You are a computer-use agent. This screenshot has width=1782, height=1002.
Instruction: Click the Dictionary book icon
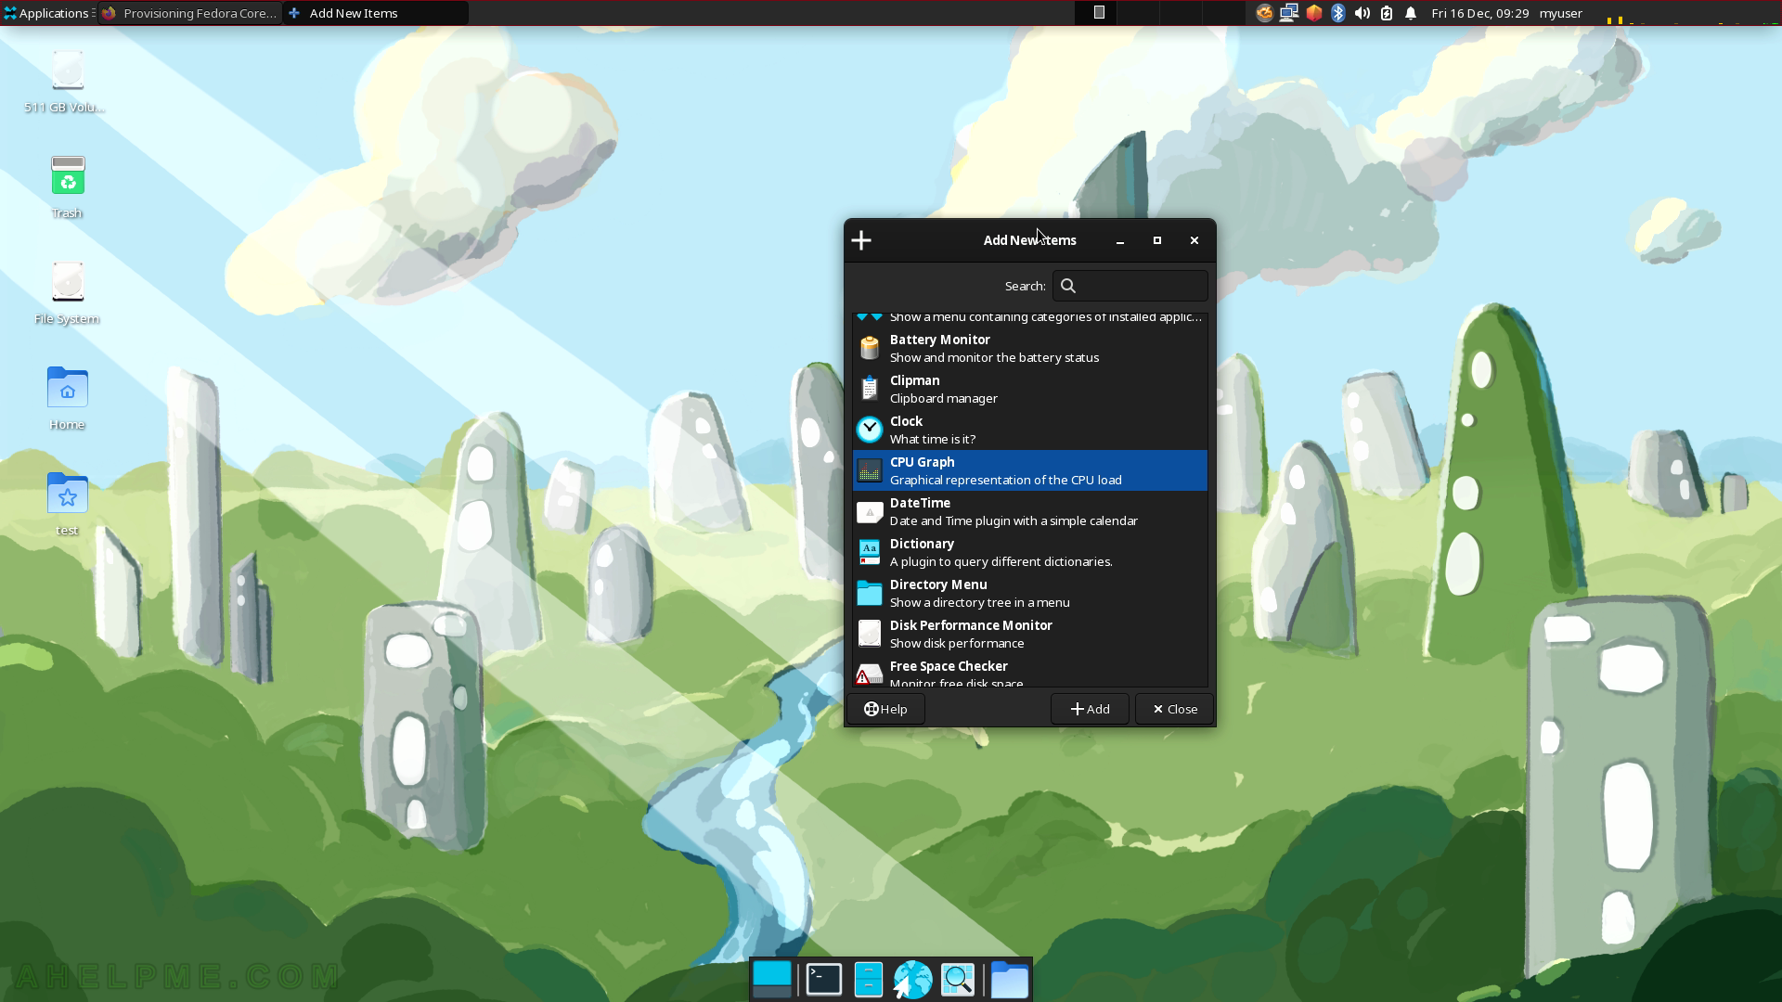(x=870, y=552)
